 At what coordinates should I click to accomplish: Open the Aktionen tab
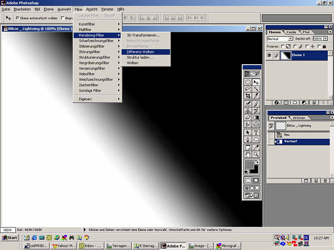tap(299, 118)
